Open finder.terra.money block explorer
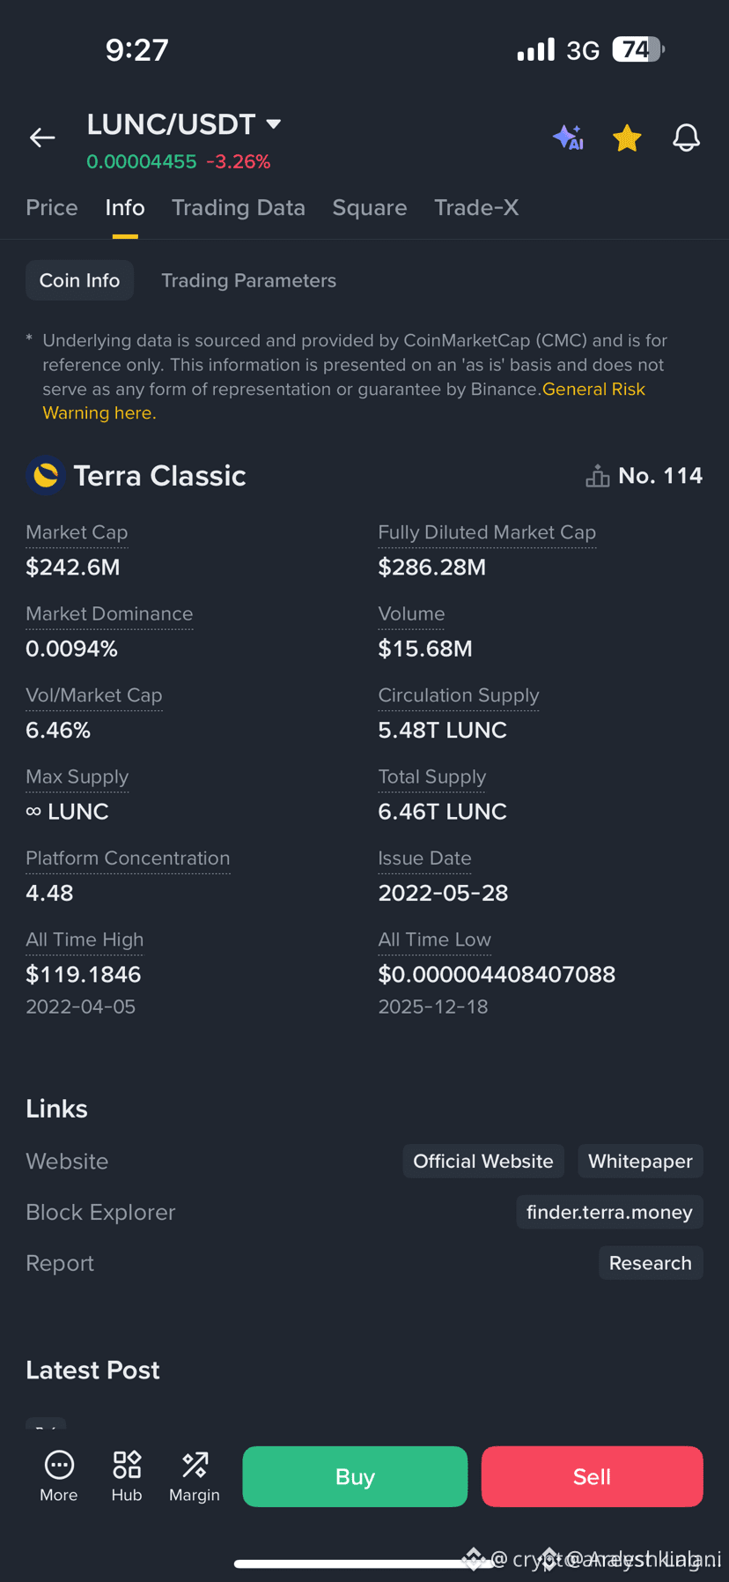This screenshot has width=729, height=1582. coord(609,1213)
